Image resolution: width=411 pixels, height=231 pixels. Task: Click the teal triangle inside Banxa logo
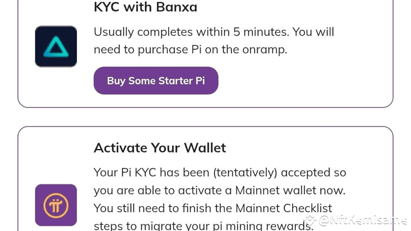[x=56, y=47]
